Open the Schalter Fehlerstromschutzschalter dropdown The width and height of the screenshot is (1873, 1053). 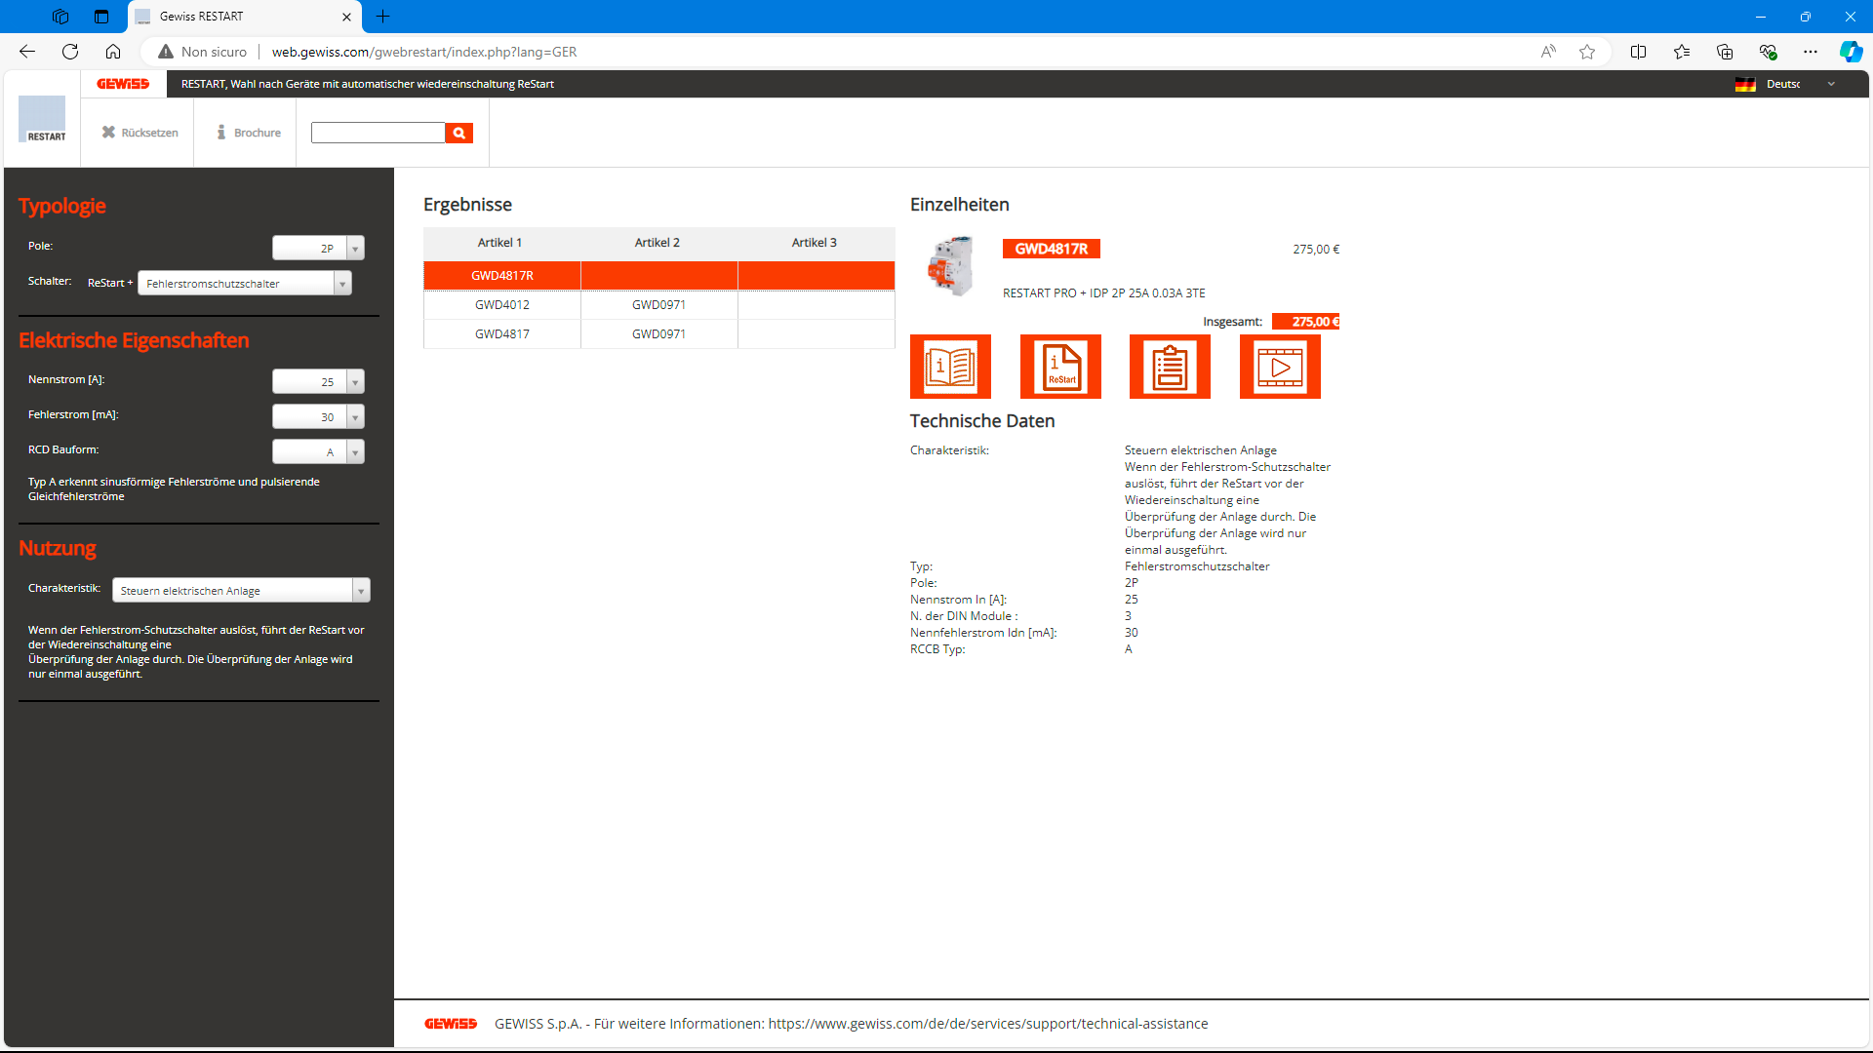(245, 283)
